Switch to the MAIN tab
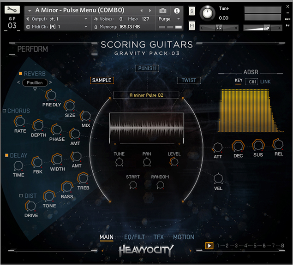 pyautogui.click(x=106, y=237)
